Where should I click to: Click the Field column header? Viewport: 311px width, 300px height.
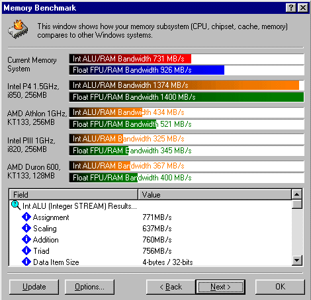(73, 195)
